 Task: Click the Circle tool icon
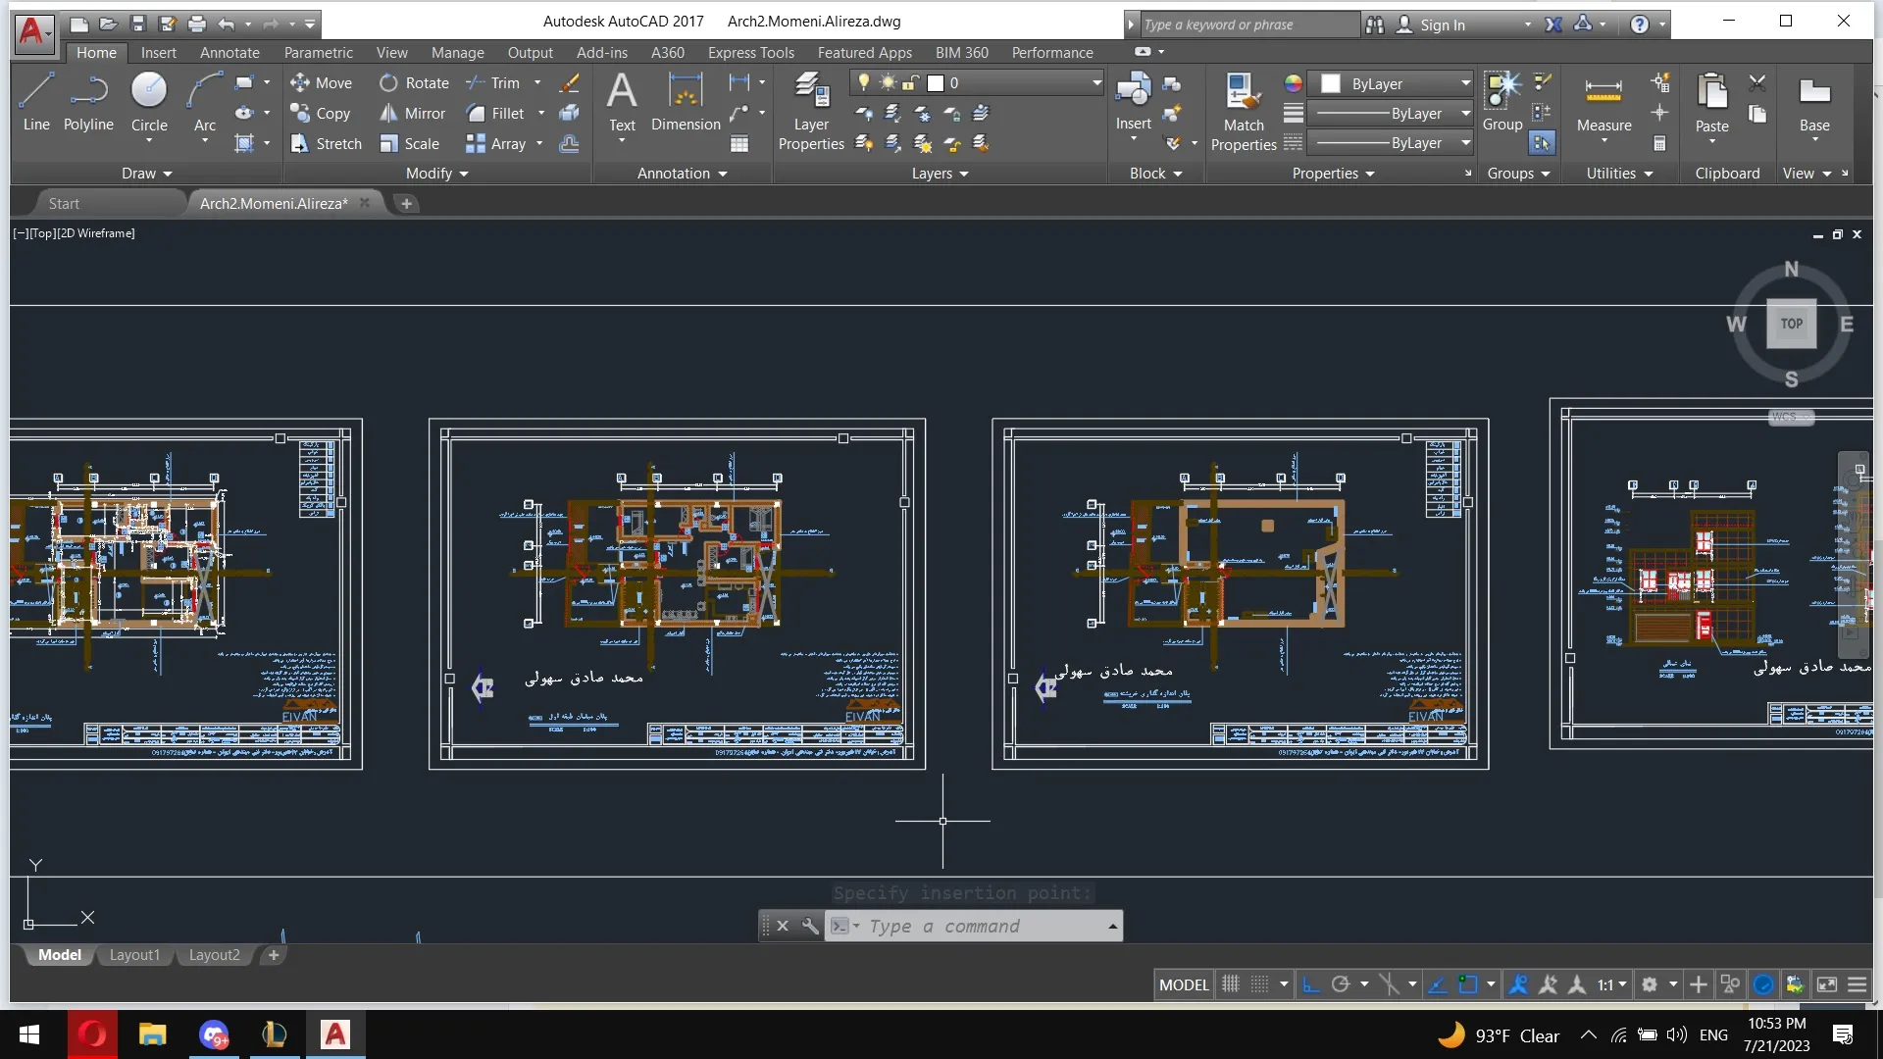149,90
